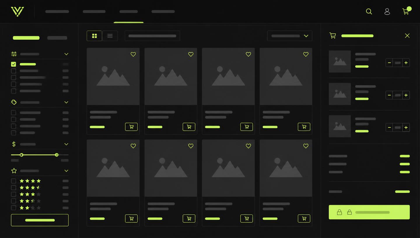The height and width of the screenshot is (238, 420).
Task: Open the first navigation item in the header
Action: pos(57,12)
